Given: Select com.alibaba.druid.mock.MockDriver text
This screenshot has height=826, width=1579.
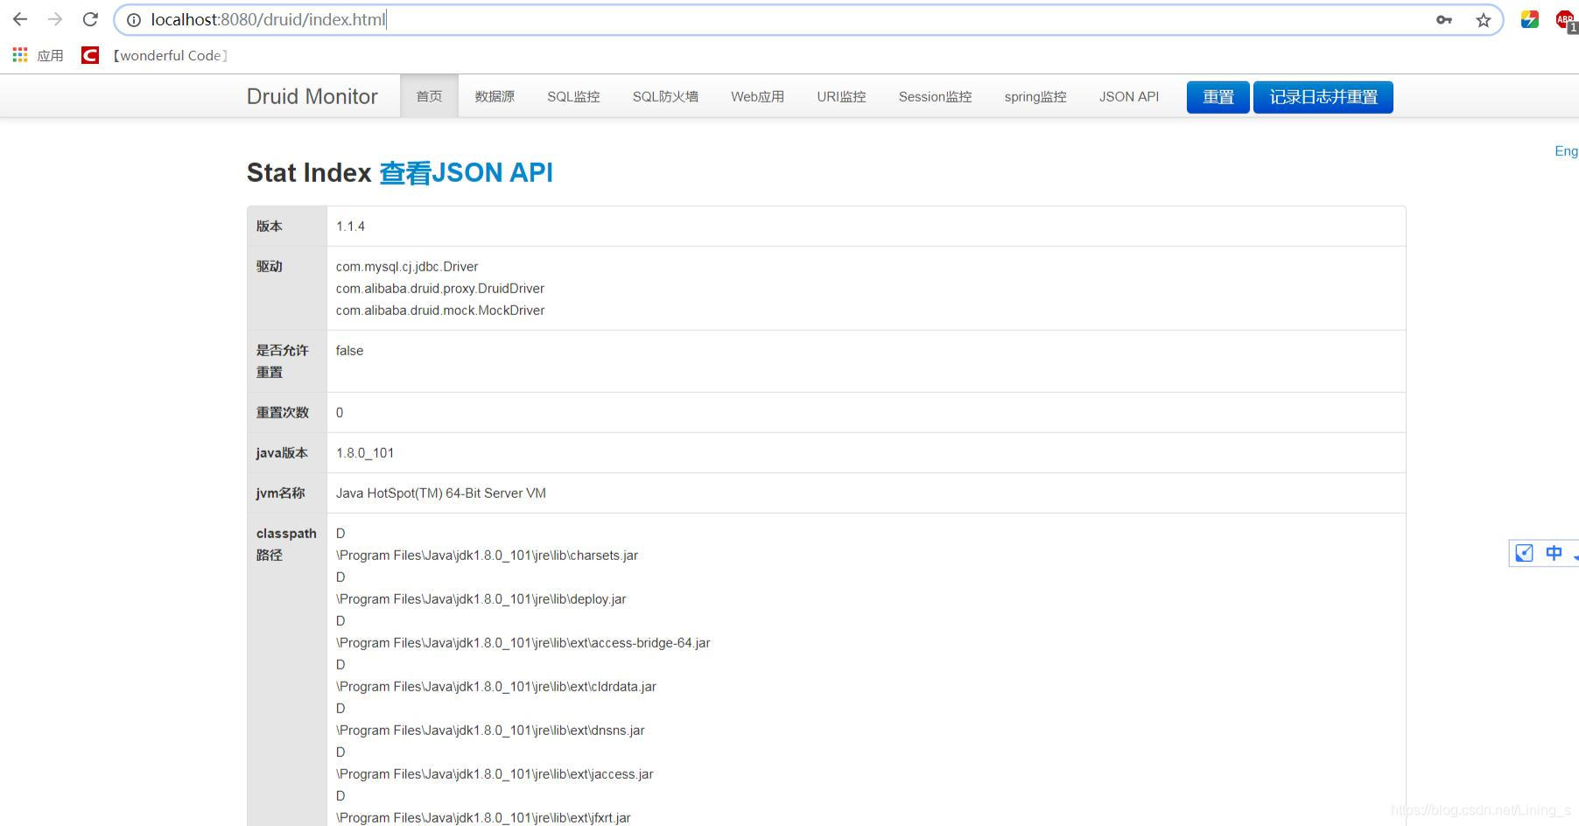Looking at the screenshot, I should click(x=440, y=310).
